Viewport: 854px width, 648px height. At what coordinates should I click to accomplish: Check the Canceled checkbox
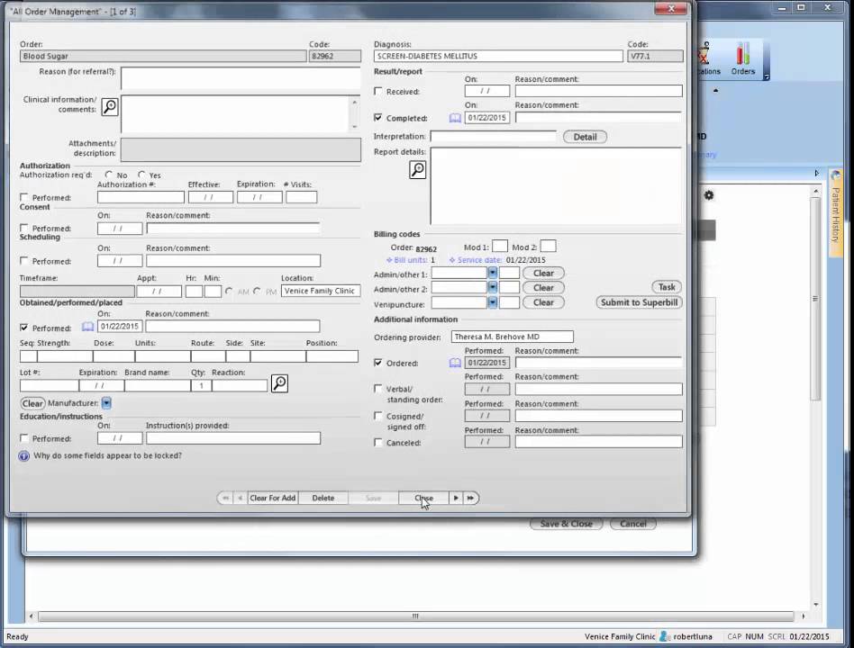pyautogui.click(x=378, y=442)
